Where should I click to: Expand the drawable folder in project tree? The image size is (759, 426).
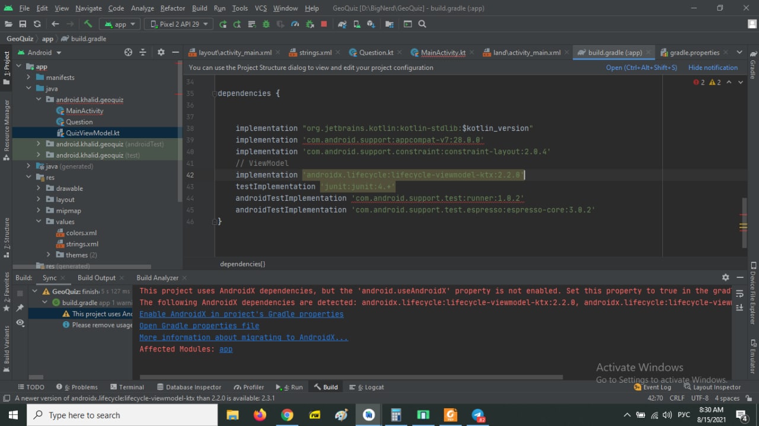click(x=39, y=188)
